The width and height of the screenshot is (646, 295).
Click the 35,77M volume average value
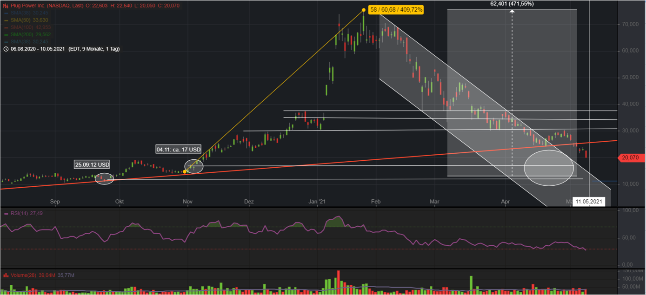click(66, 275)
